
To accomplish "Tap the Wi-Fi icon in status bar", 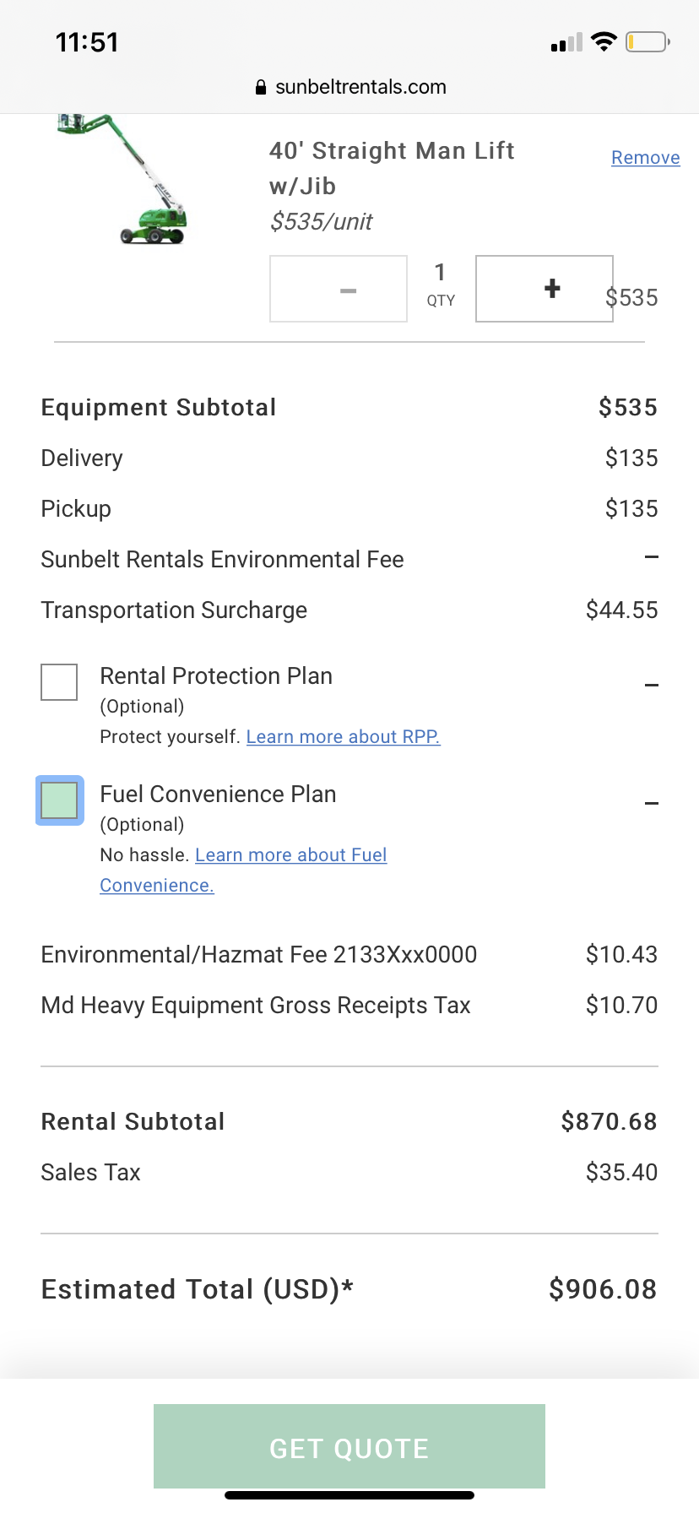I will tap(604, 42).
